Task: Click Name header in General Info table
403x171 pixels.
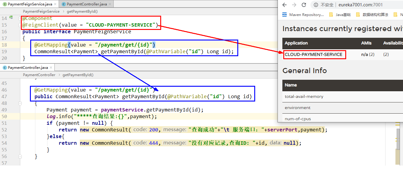Action: (291, 85)
